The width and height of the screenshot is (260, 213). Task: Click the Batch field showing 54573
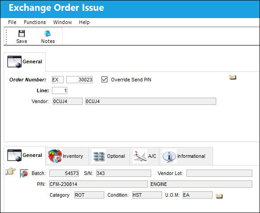tap(64, 173)
